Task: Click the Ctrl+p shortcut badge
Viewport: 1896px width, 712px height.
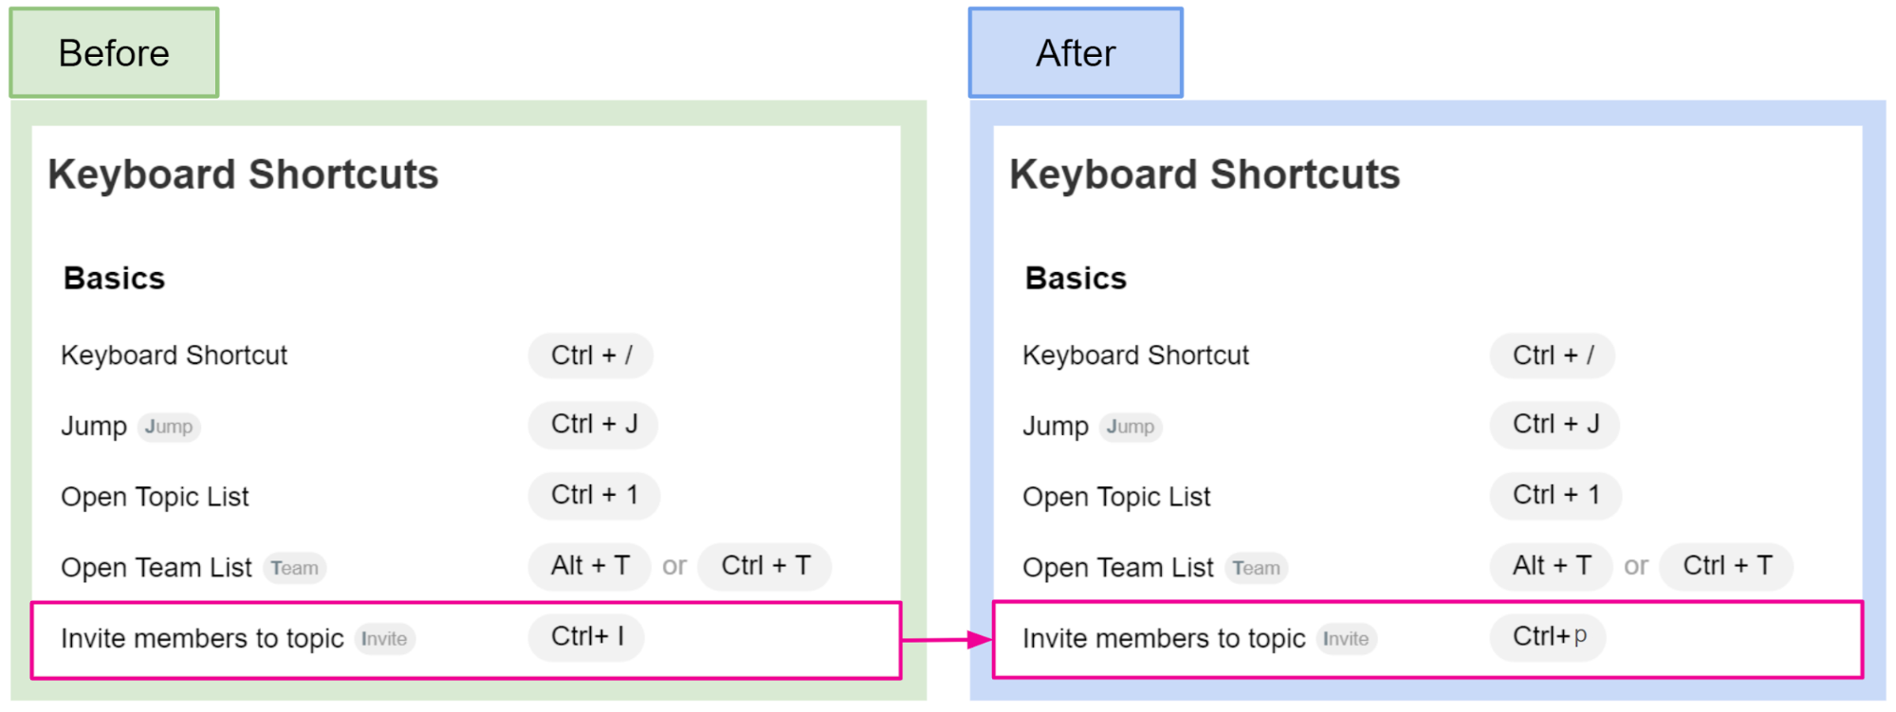Action: [1548, 636]
